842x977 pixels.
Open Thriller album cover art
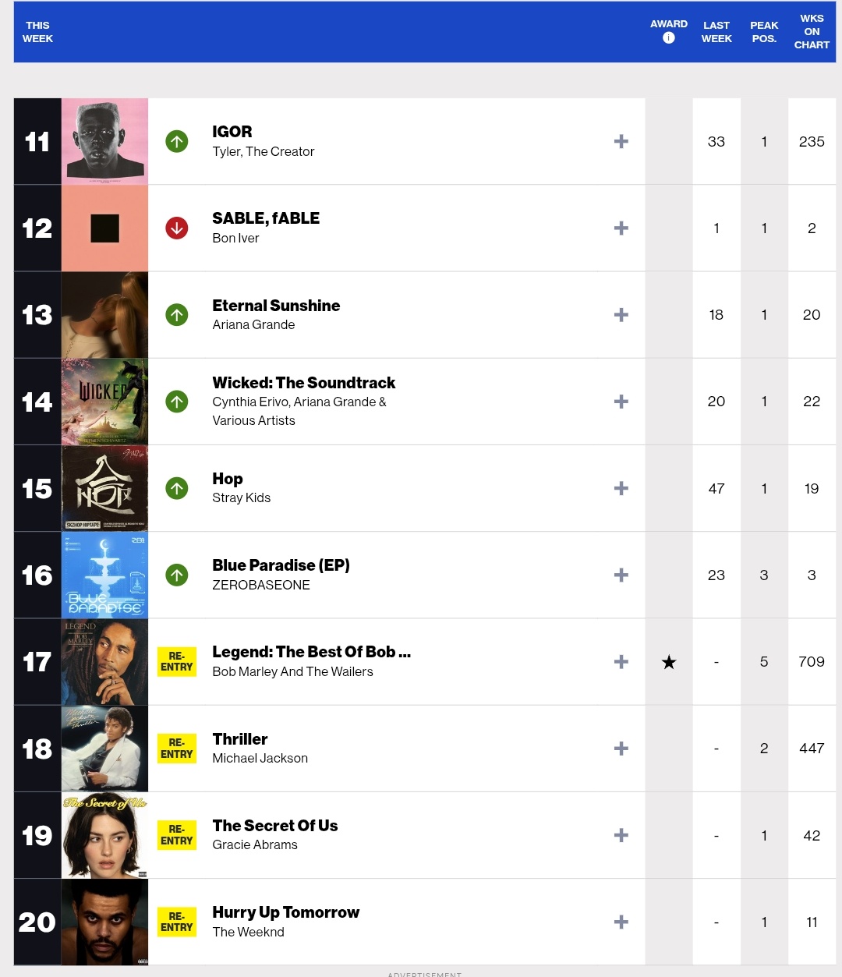[104, 749]
